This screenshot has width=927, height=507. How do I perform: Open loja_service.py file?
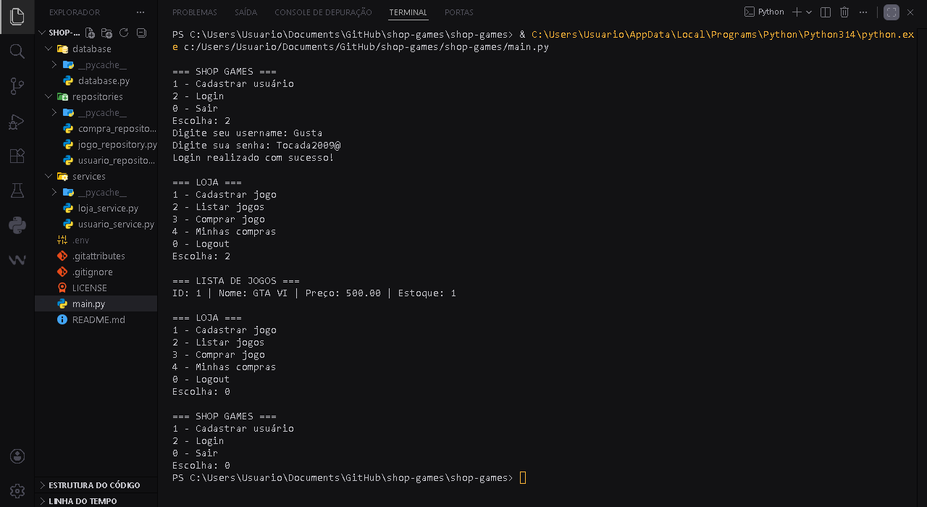click(x=108, y=208)
